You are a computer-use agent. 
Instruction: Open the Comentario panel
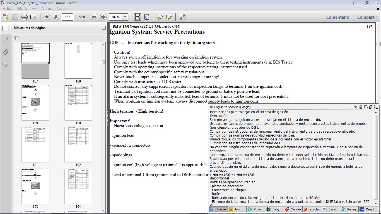(x=338, y=17)
